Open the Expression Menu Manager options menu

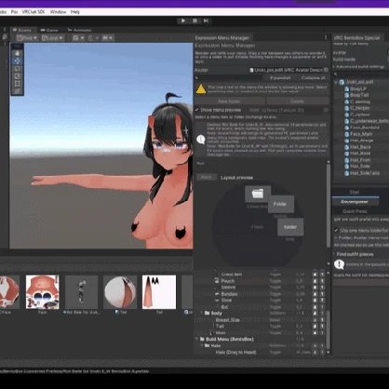(x=326, y=37)
